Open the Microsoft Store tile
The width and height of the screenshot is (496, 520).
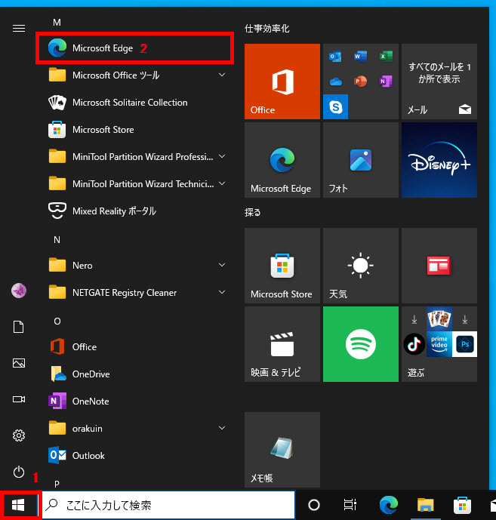click(x=282, y=266)
